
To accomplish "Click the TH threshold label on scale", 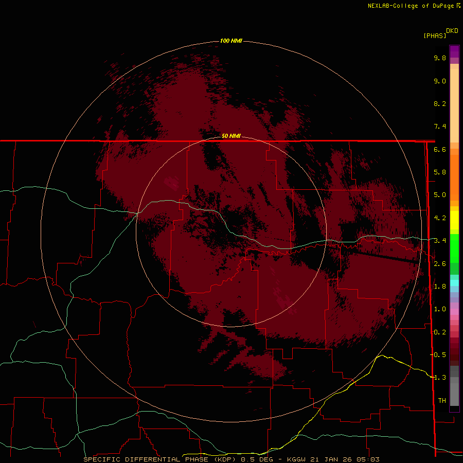I will click(x=442, y=401).
